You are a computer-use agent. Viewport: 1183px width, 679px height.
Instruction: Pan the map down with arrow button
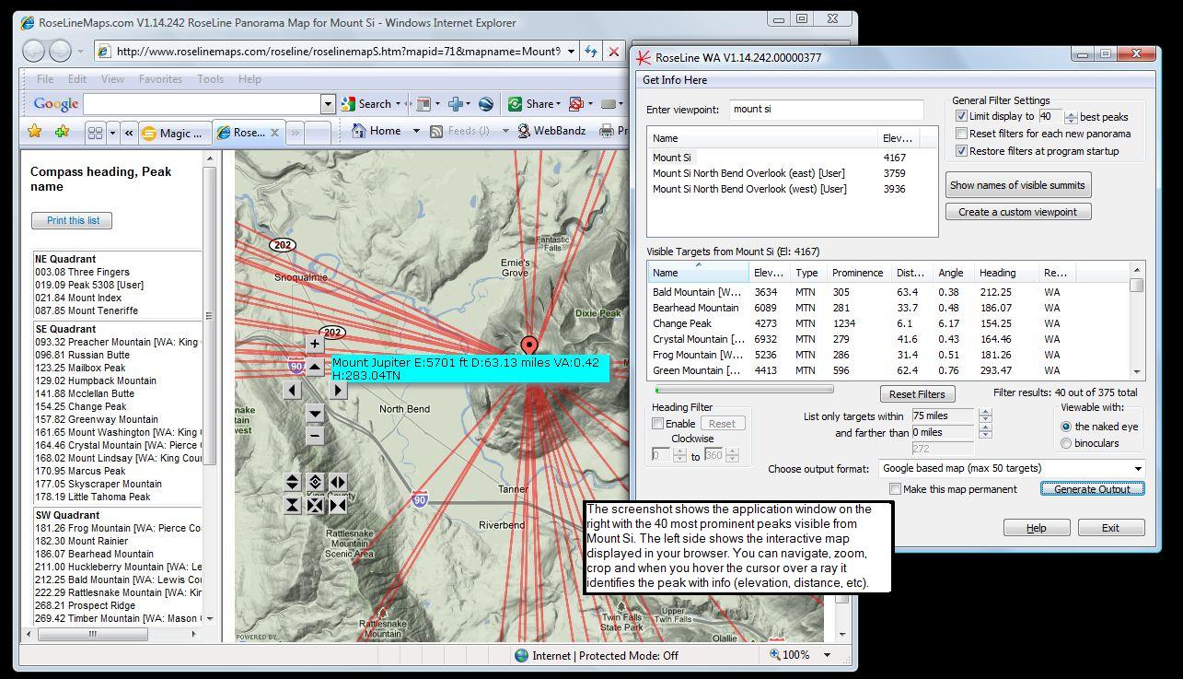315,413
